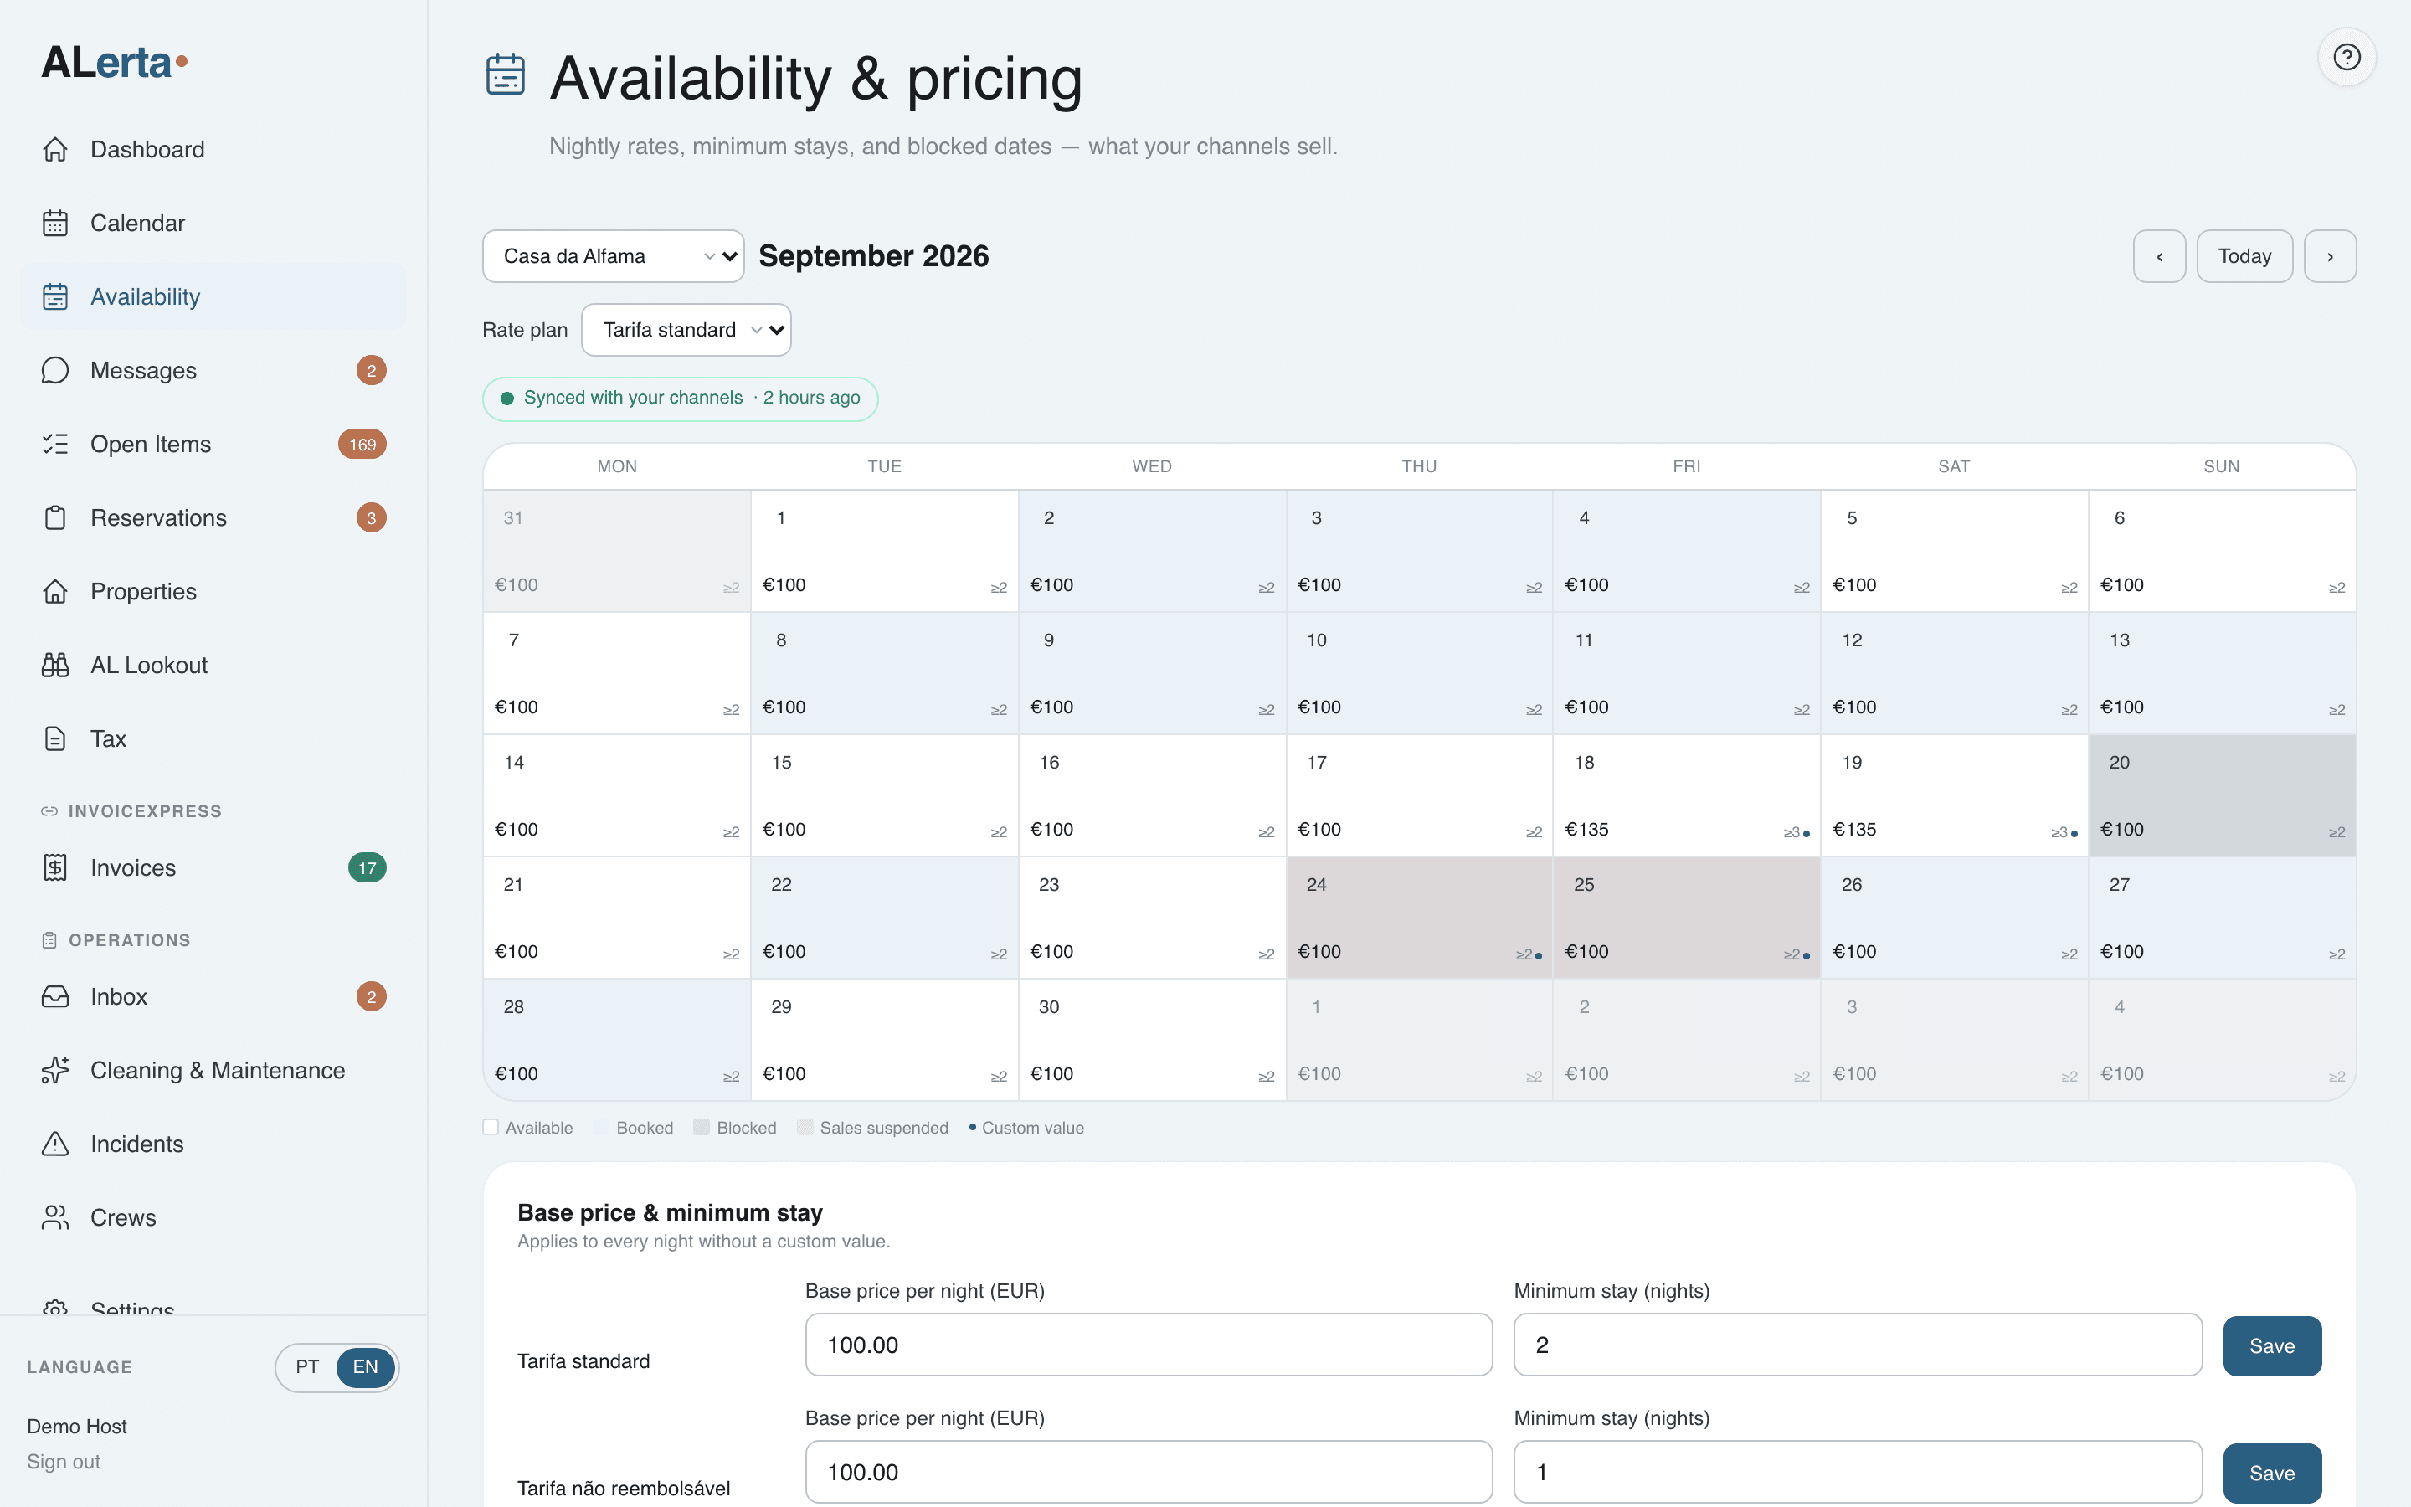Viewport: 2411px width, 1507px height.
Task: Click the Messages speech bubble icon
Action: point(54,371)
